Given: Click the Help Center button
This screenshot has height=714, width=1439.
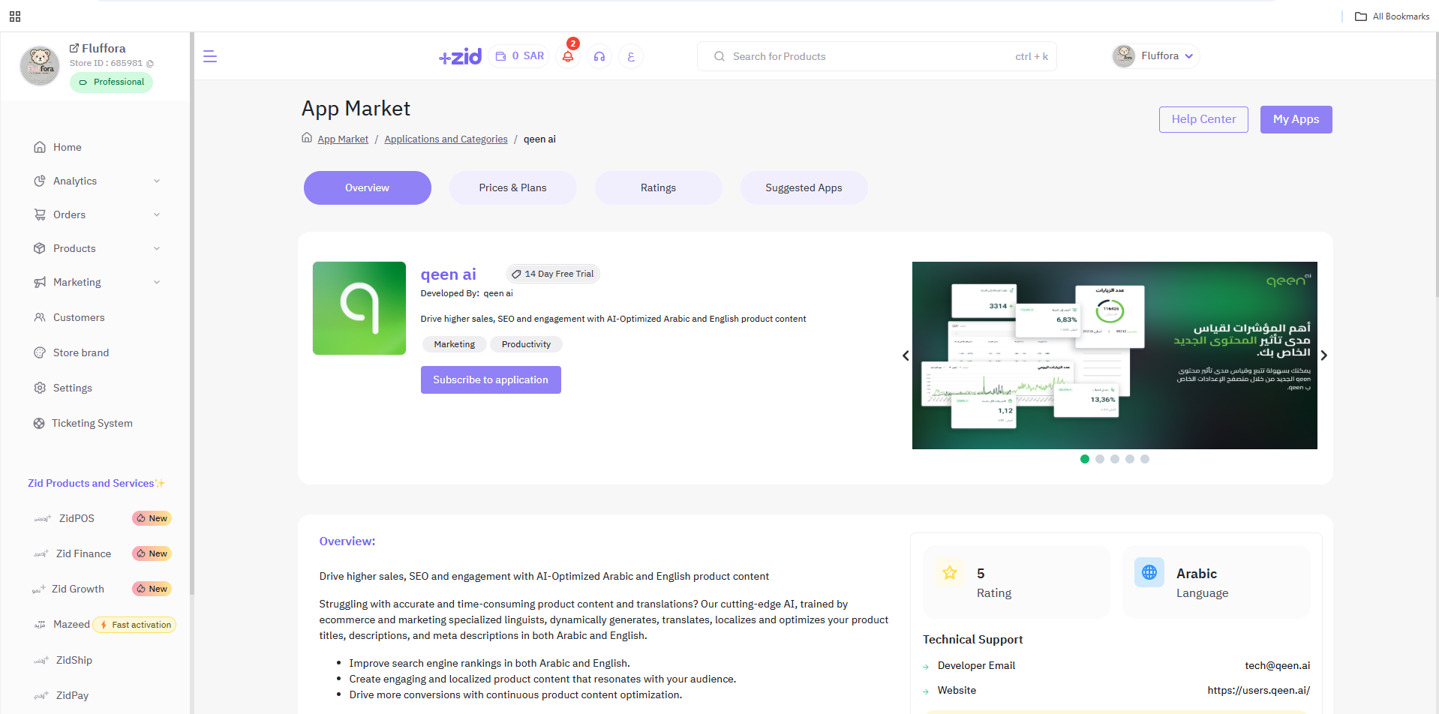Looking at the screenshot, I should pyautogui.click(x=1203, y=119).
